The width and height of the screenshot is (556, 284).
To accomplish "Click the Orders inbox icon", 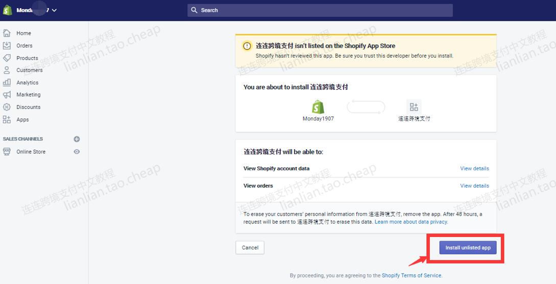I will point(7,45).
